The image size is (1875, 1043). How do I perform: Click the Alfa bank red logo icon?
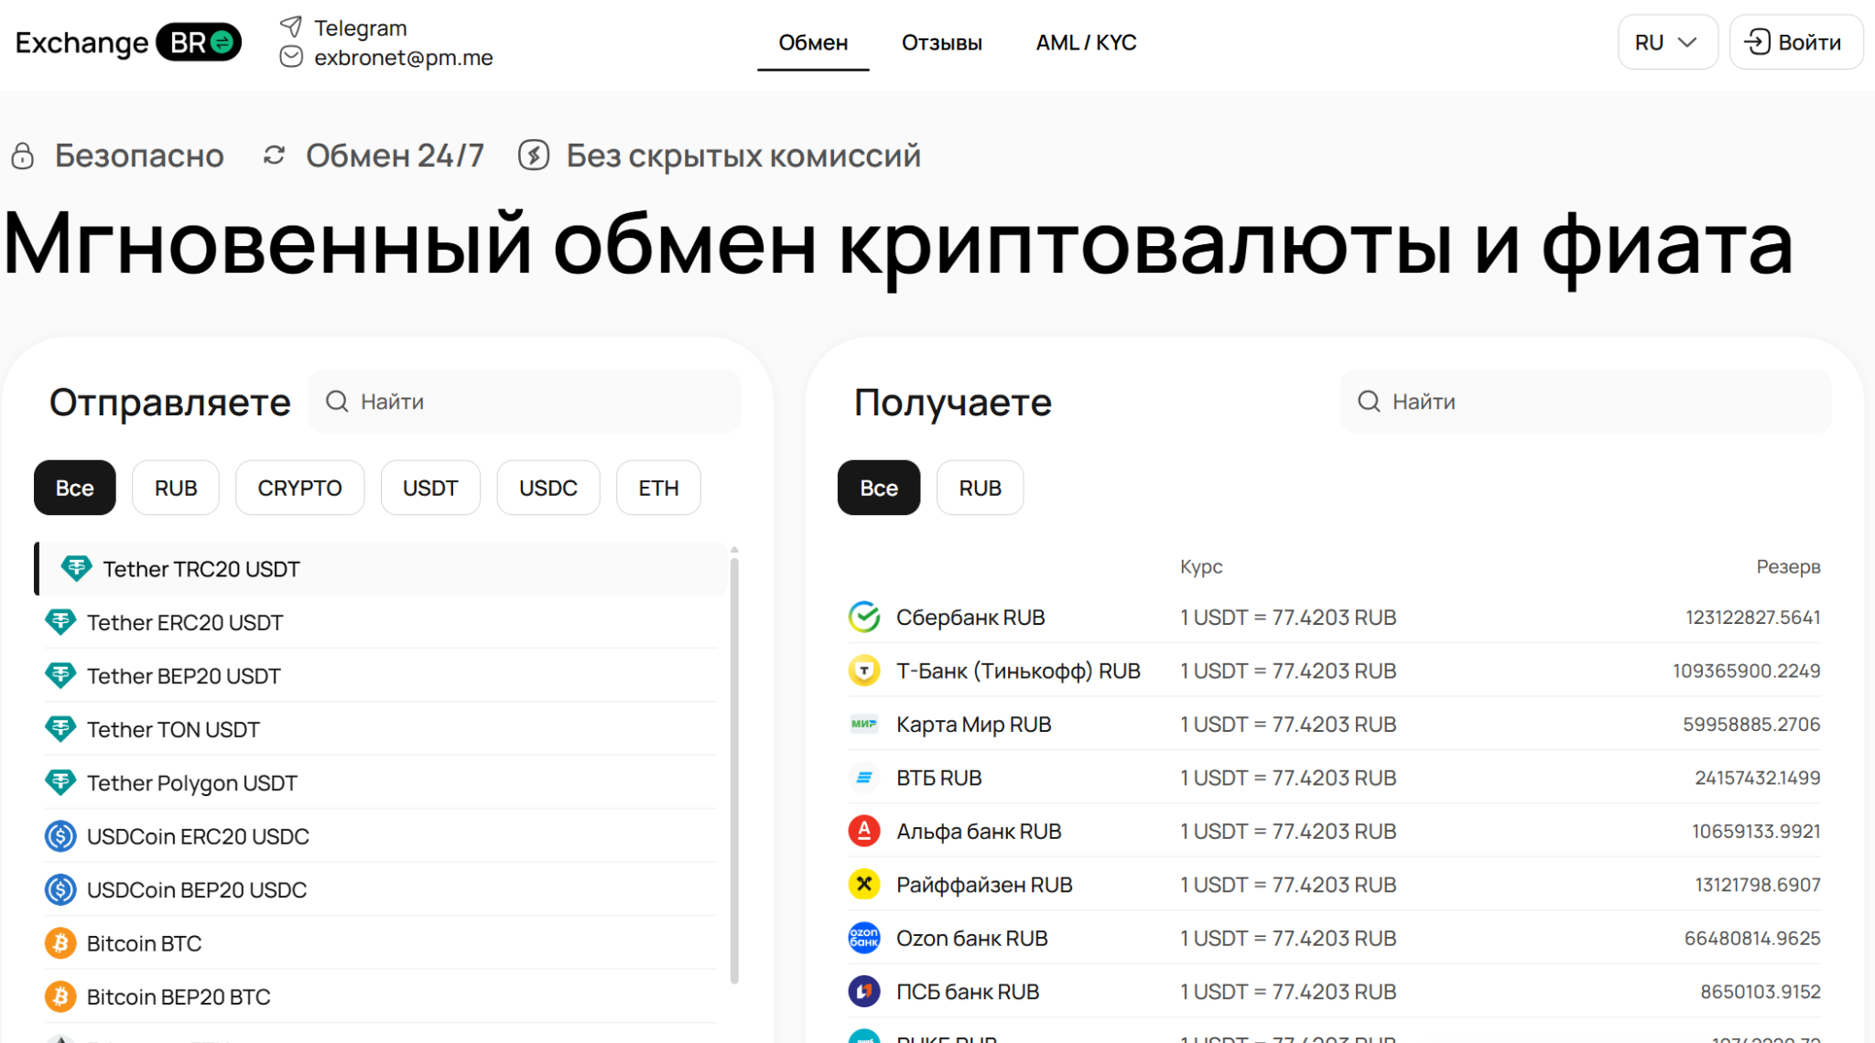863,831
